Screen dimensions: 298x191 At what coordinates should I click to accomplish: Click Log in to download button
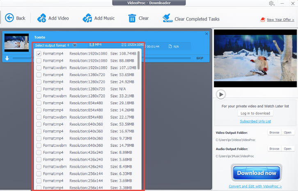click(x=255, y=113)
